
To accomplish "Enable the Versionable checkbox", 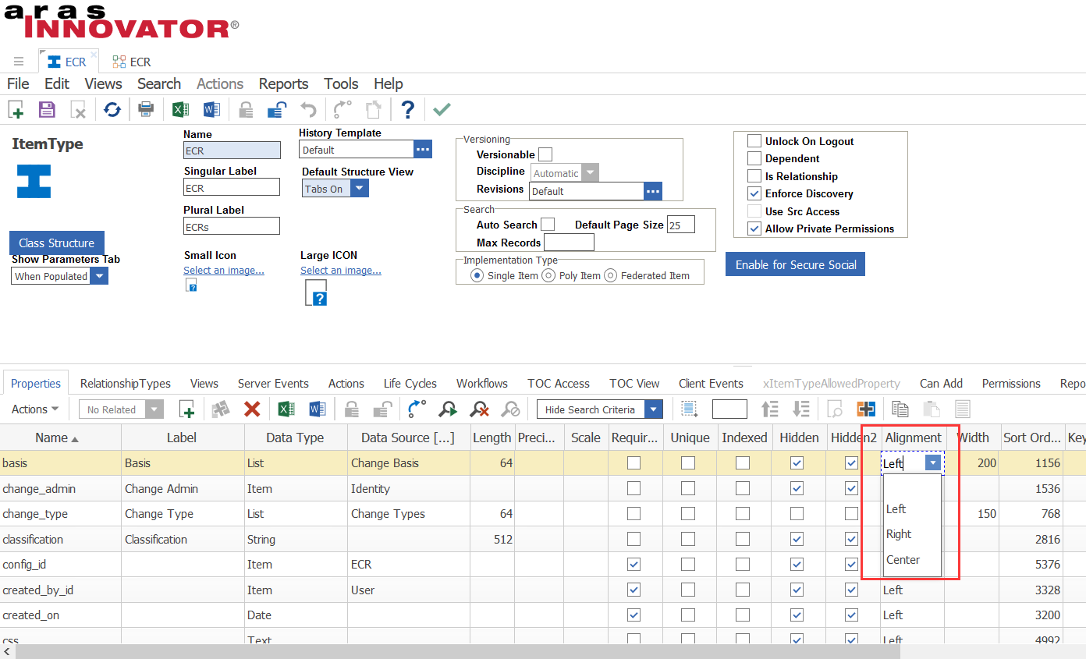I will [545, 154].
